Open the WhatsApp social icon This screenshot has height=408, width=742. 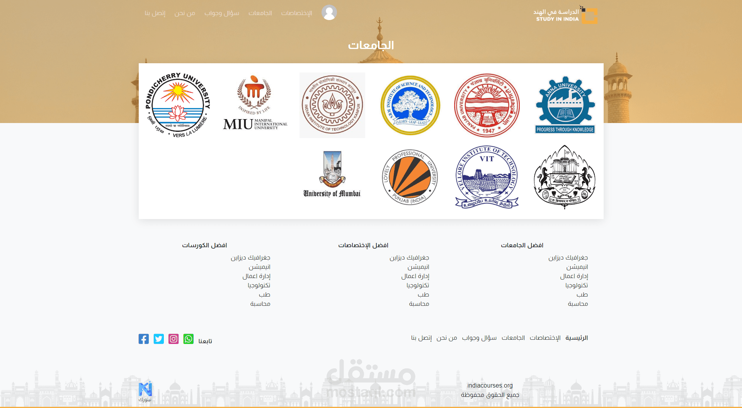pyautogui.click(x=189, y=339)
